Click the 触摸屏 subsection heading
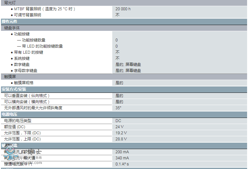 click(10, 76)
